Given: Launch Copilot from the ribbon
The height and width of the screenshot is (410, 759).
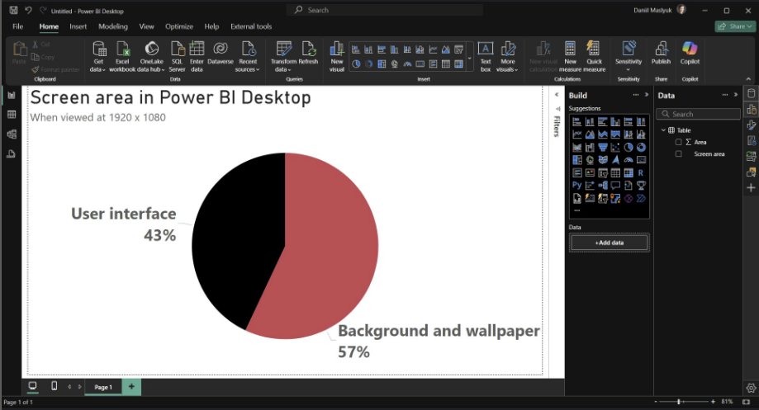Looking at the screenshot, I should pos(690,53).
